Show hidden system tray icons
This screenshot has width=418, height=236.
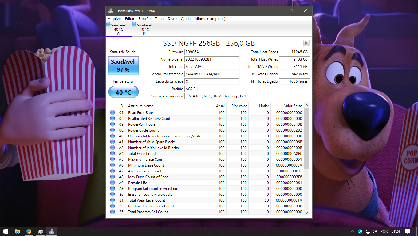pyautogui.click(x=353, y=231)
